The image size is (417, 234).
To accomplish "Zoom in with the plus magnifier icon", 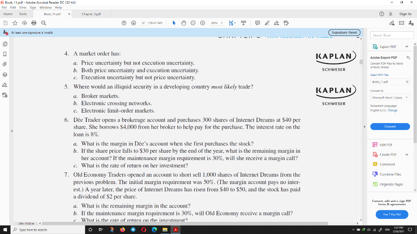I will coord(203,23).
